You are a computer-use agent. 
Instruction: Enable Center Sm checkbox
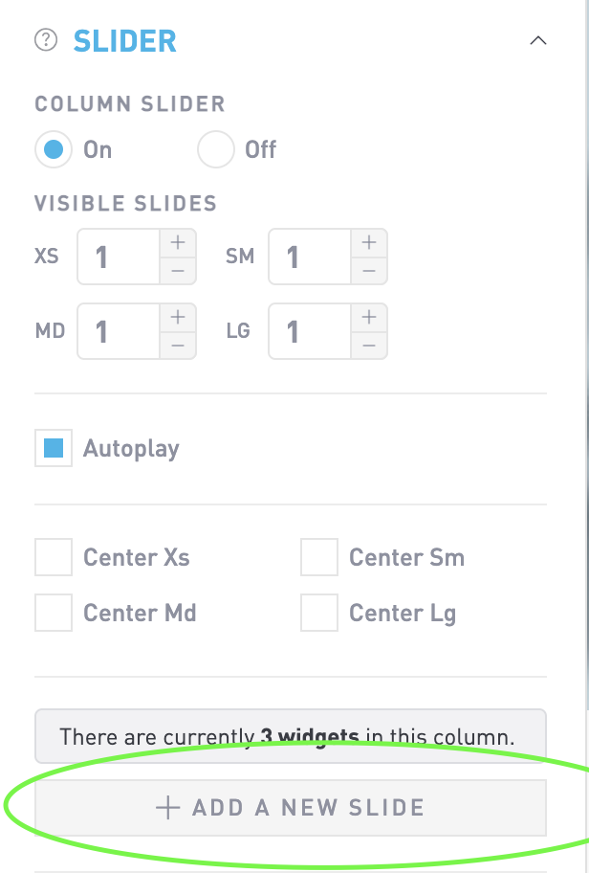[319, 557]
